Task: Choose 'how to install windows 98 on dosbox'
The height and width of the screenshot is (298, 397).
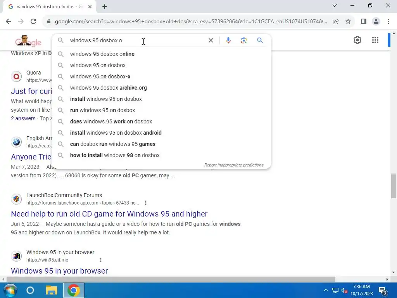Action: [x=161, y=155]
